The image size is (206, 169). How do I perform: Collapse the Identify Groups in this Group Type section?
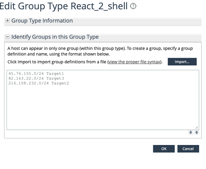[x=8, y=37]
